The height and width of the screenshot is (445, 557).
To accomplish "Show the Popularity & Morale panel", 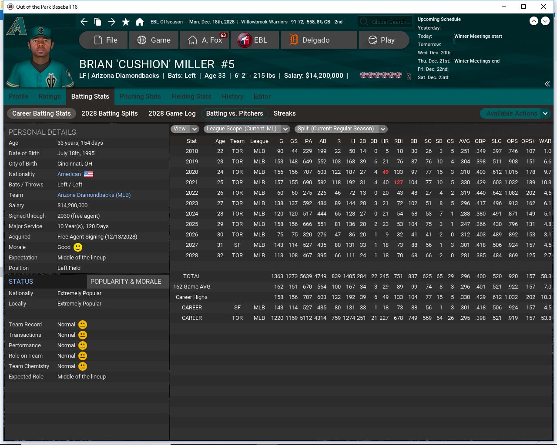I will pos(126,282).
